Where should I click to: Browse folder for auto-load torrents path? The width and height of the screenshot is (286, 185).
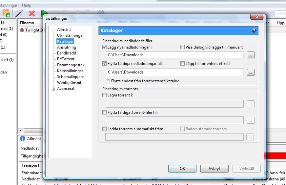pyautogui.click(x=250, y=137)
